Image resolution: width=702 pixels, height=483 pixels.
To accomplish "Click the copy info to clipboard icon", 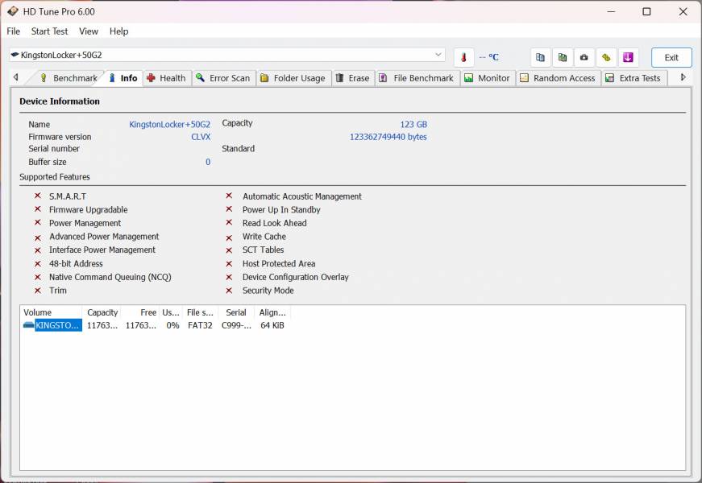I will pos(540,57).
